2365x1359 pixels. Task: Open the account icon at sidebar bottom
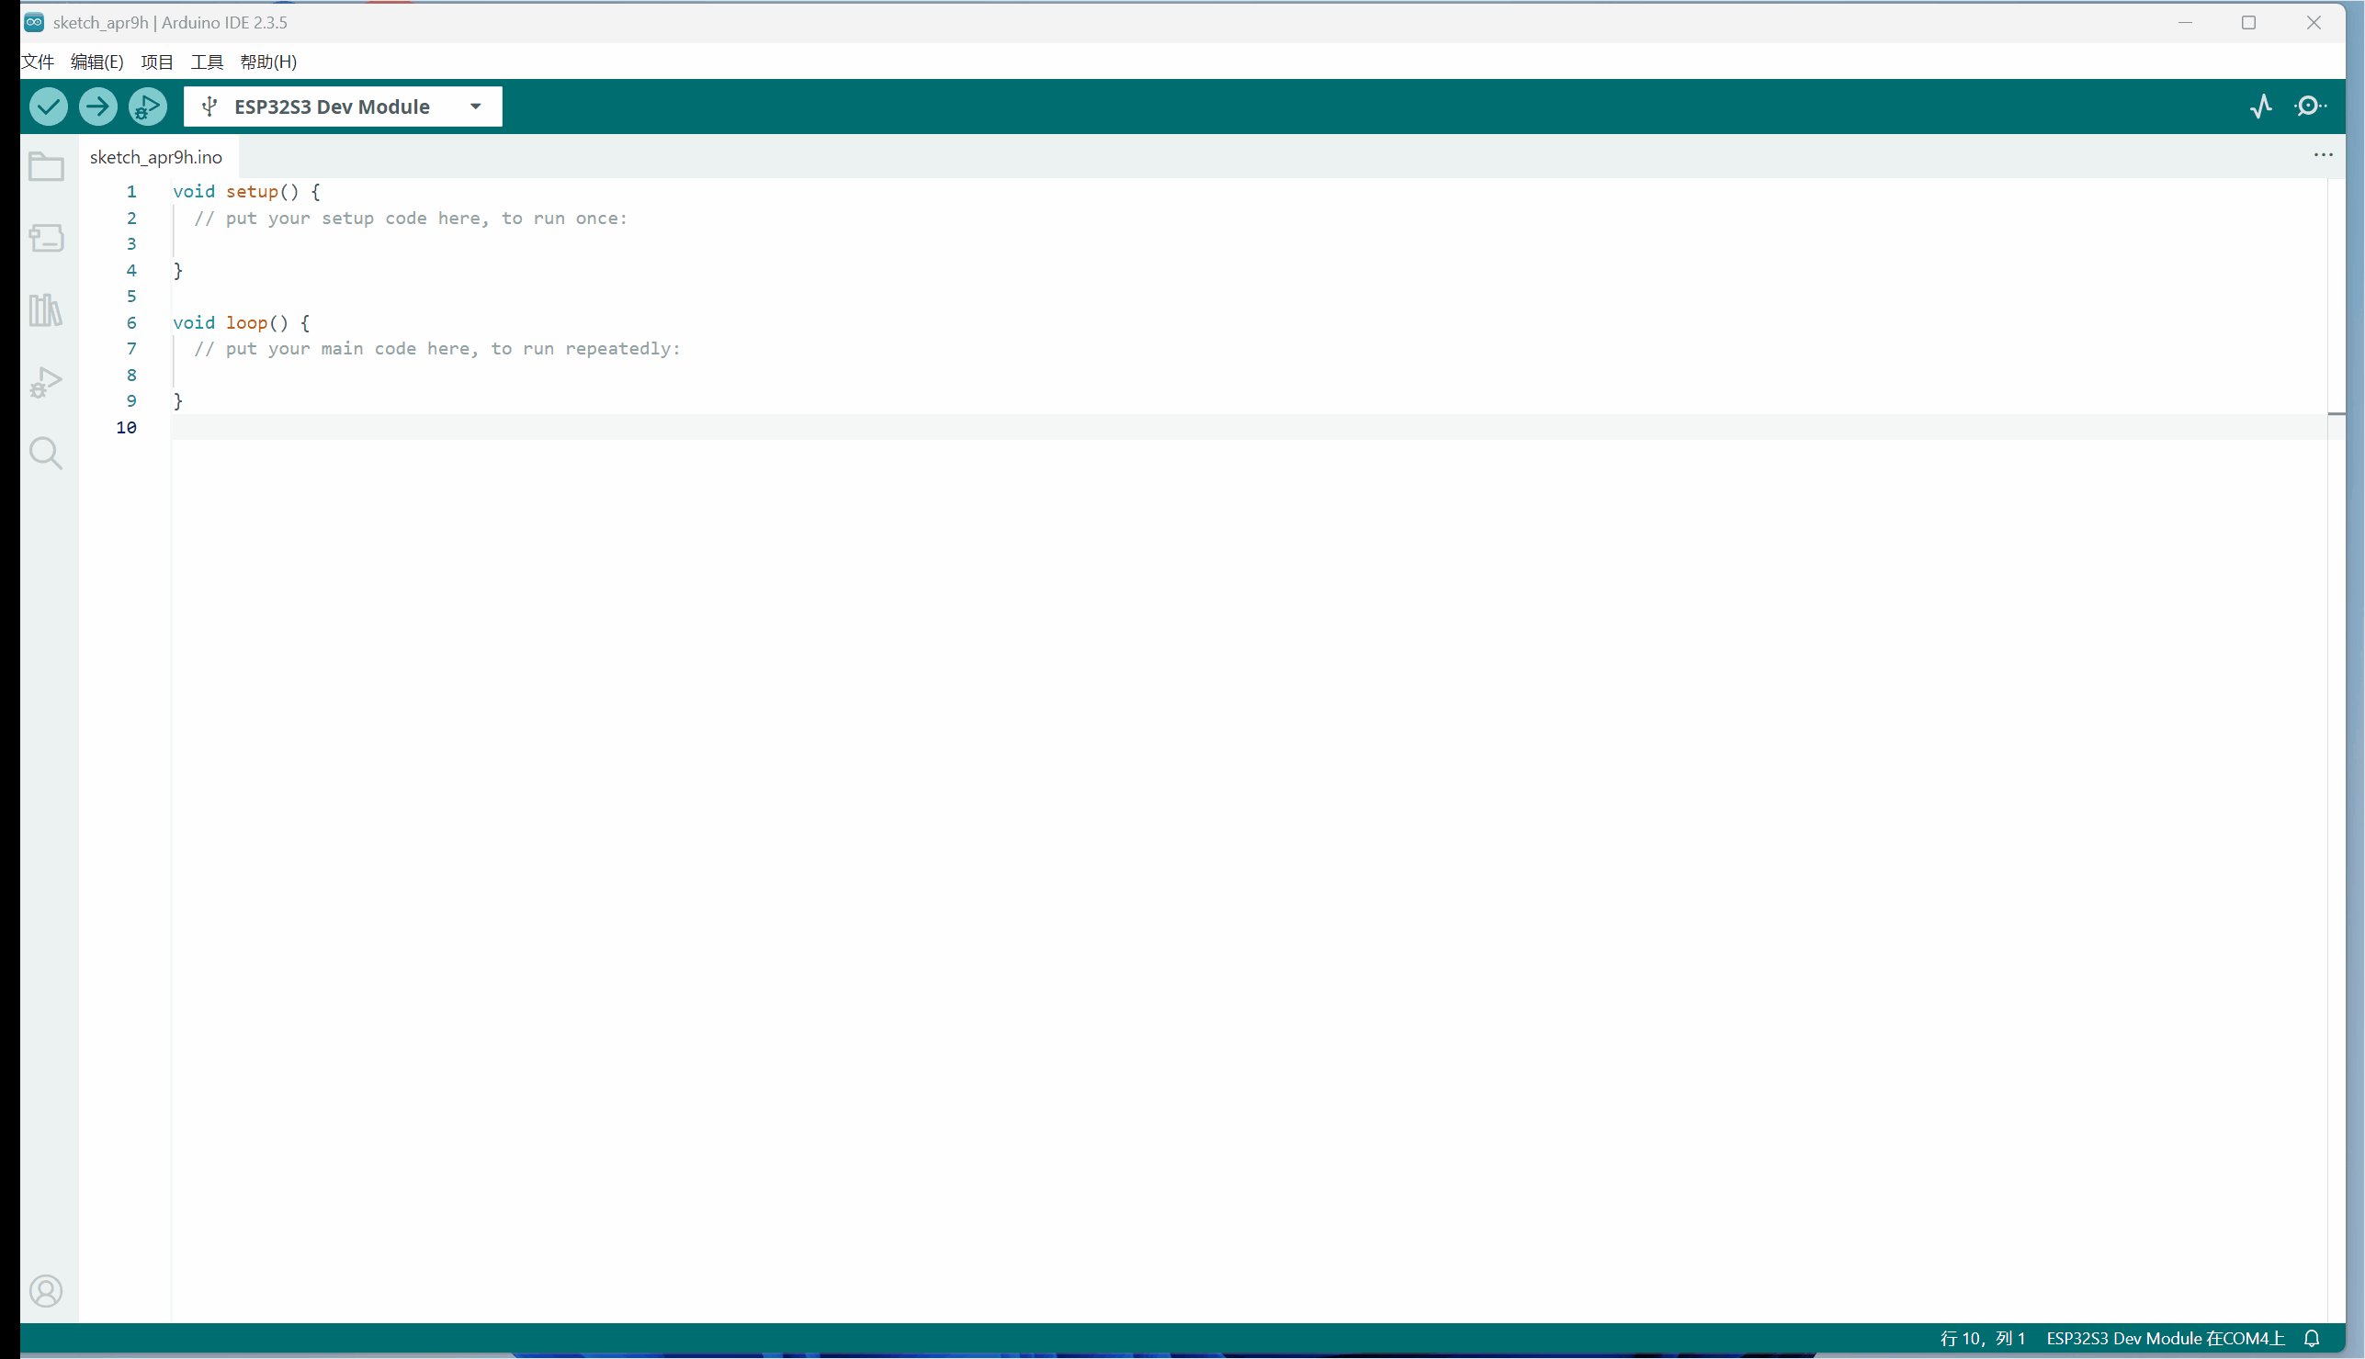click(46, 1291)
